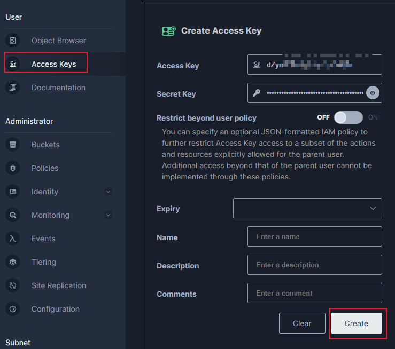
Task: Show the Secret Key using eye icon
Action: click(373, 93)
